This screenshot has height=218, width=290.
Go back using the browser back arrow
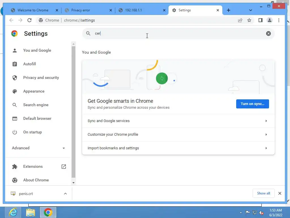point(11,20)
